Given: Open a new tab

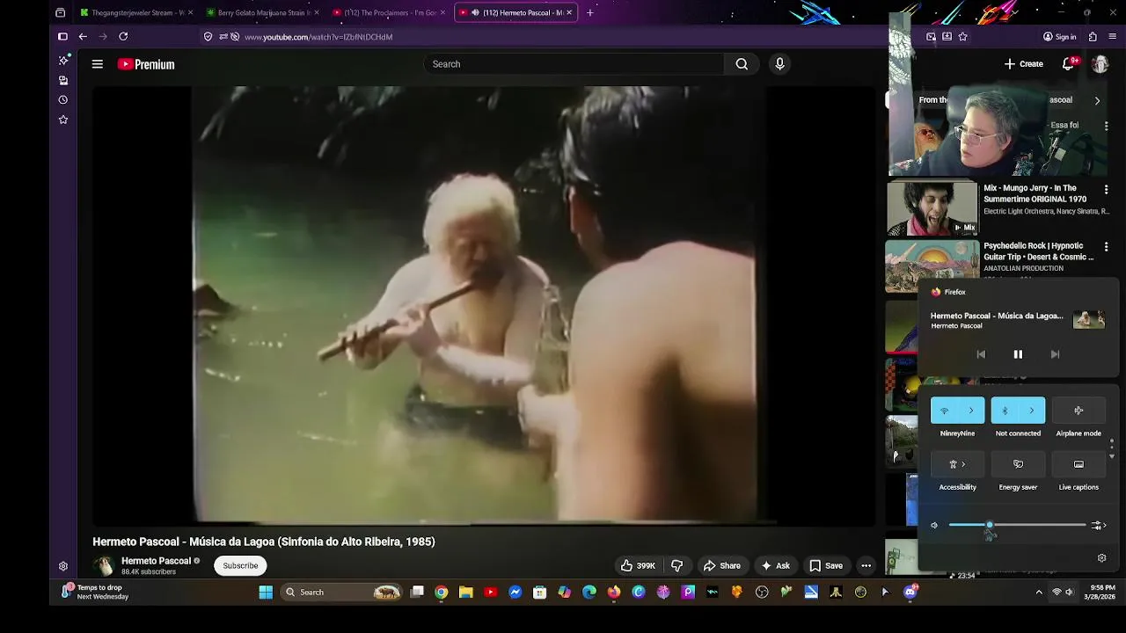Looking at the screenshot, I should pos(590,12).
